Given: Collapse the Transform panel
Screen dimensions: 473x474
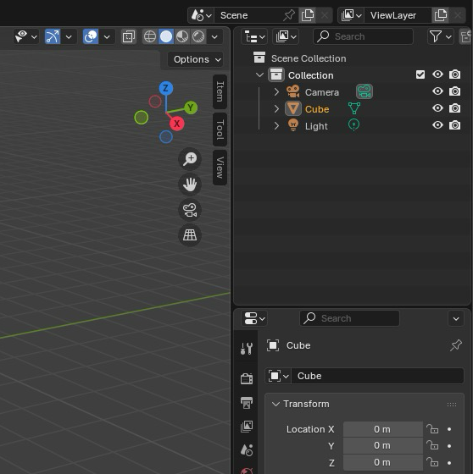Looking at the screenshot, I should 275,405.
